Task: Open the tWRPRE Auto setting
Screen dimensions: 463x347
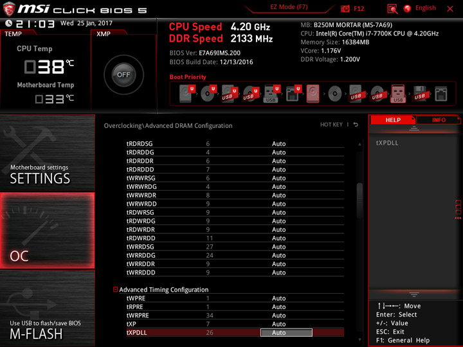Action: click(278, 316)
